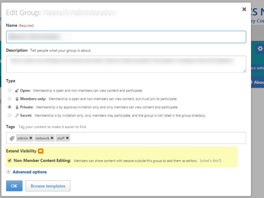Expand the Advanced options section
The height and width of the screenshot is (198, 264).
(x=30, y=172)
